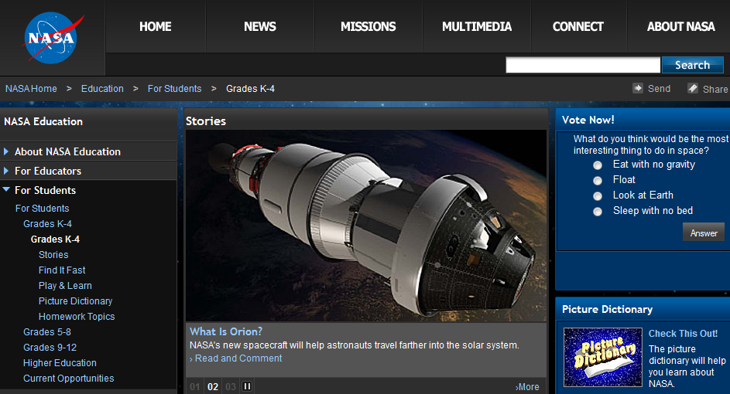
Task: Open the MISSIONS menu
Action: 368,26
